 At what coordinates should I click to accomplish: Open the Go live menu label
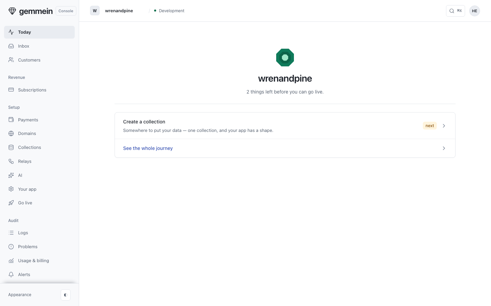25,203
